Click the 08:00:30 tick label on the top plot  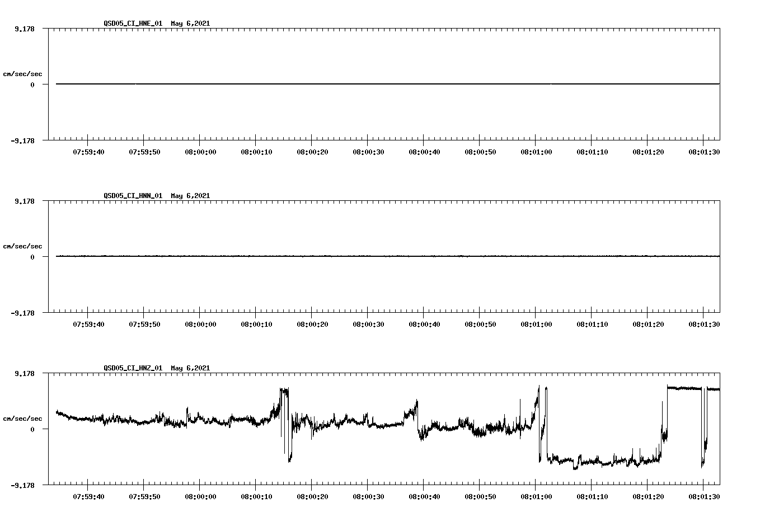[x=368, y=151]
